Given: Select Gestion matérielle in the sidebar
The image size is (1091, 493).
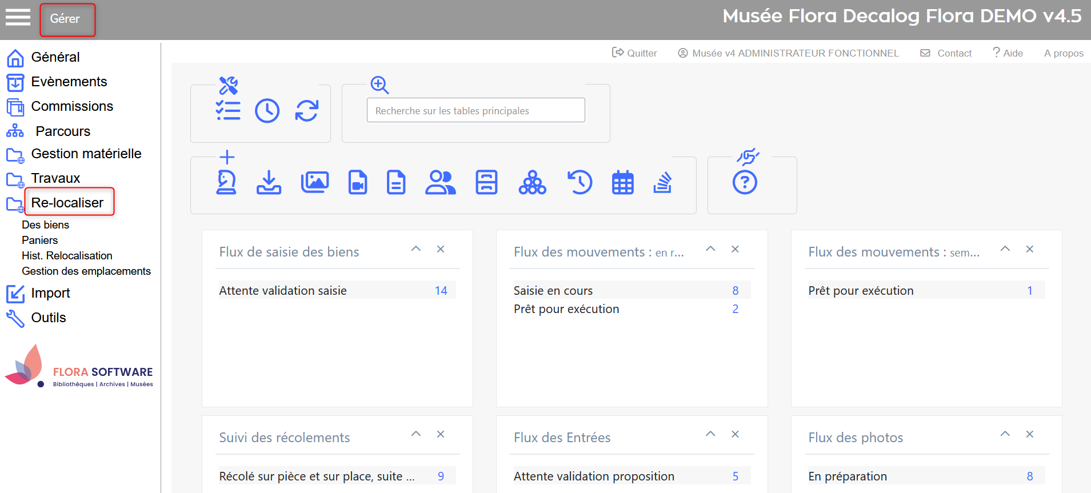Looking at the screenshot, I should pyautogui.click(x=86, y=154).
